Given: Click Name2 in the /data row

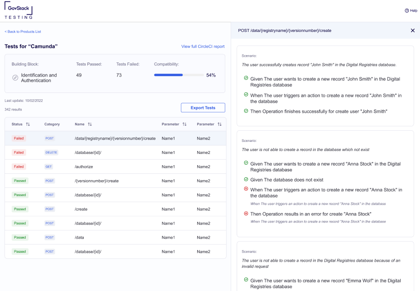Looking at the screenshot, I should tap(203, 237).
